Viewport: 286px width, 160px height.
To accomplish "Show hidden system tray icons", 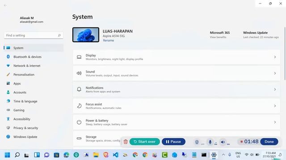I will coord(223,155).
